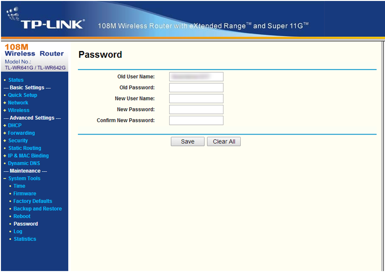
Task: Expand the DHCP menu
Action: (15, 125)
